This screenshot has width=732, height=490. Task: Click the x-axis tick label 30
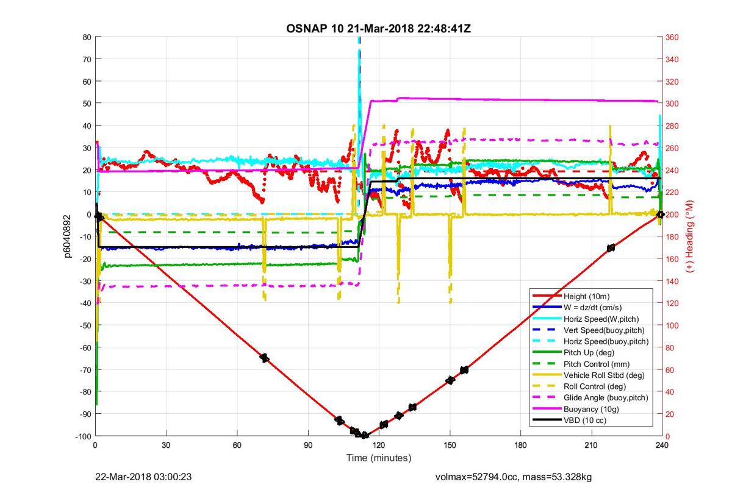pyautogui.click(x=167, y=446)
